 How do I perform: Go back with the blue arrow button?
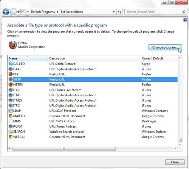point(6,12)
